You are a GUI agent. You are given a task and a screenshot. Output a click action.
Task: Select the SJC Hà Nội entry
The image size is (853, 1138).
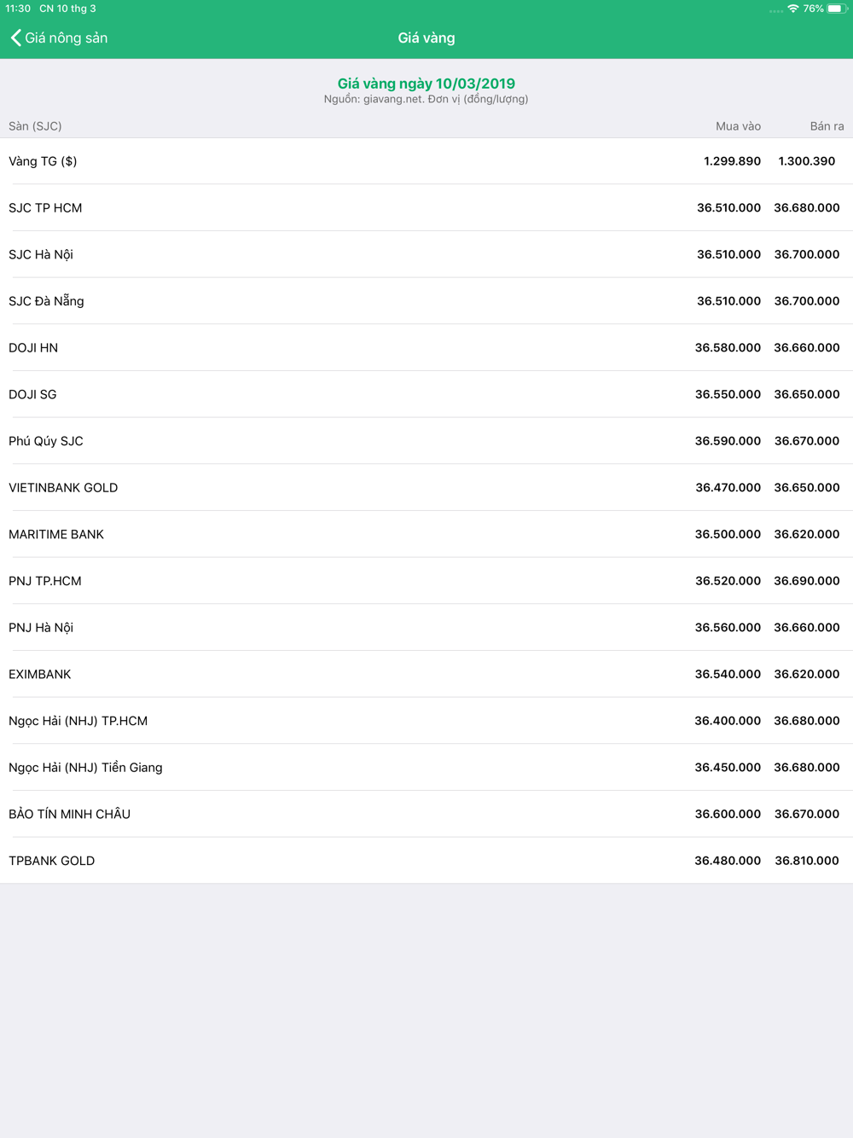pyautogui.click(x=426, y=254)
